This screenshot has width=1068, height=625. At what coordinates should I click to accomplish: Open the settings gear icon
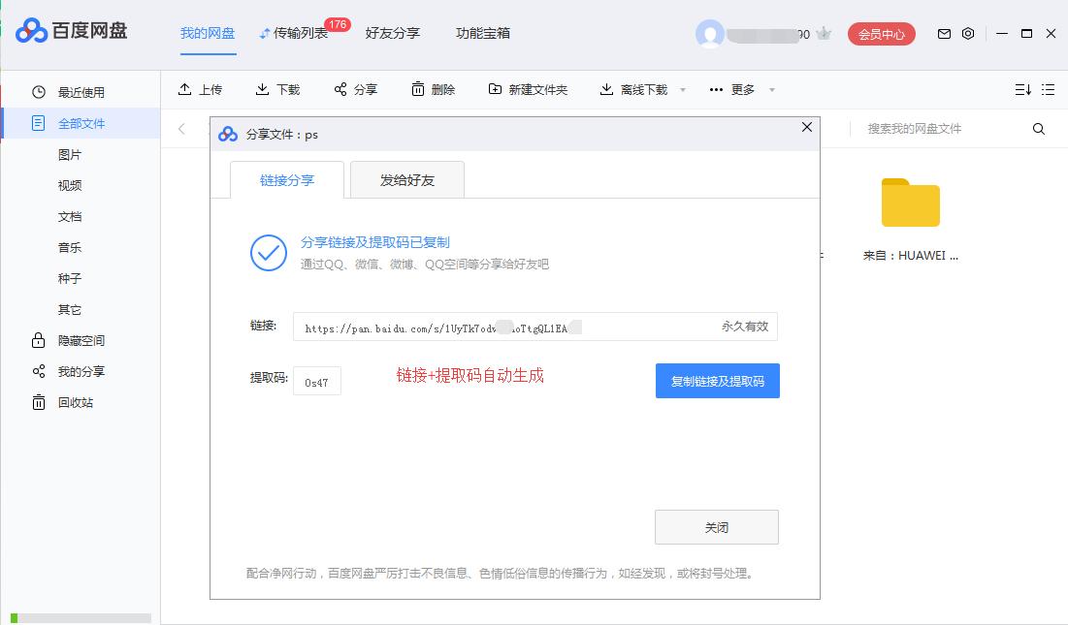tap(967, 33)
